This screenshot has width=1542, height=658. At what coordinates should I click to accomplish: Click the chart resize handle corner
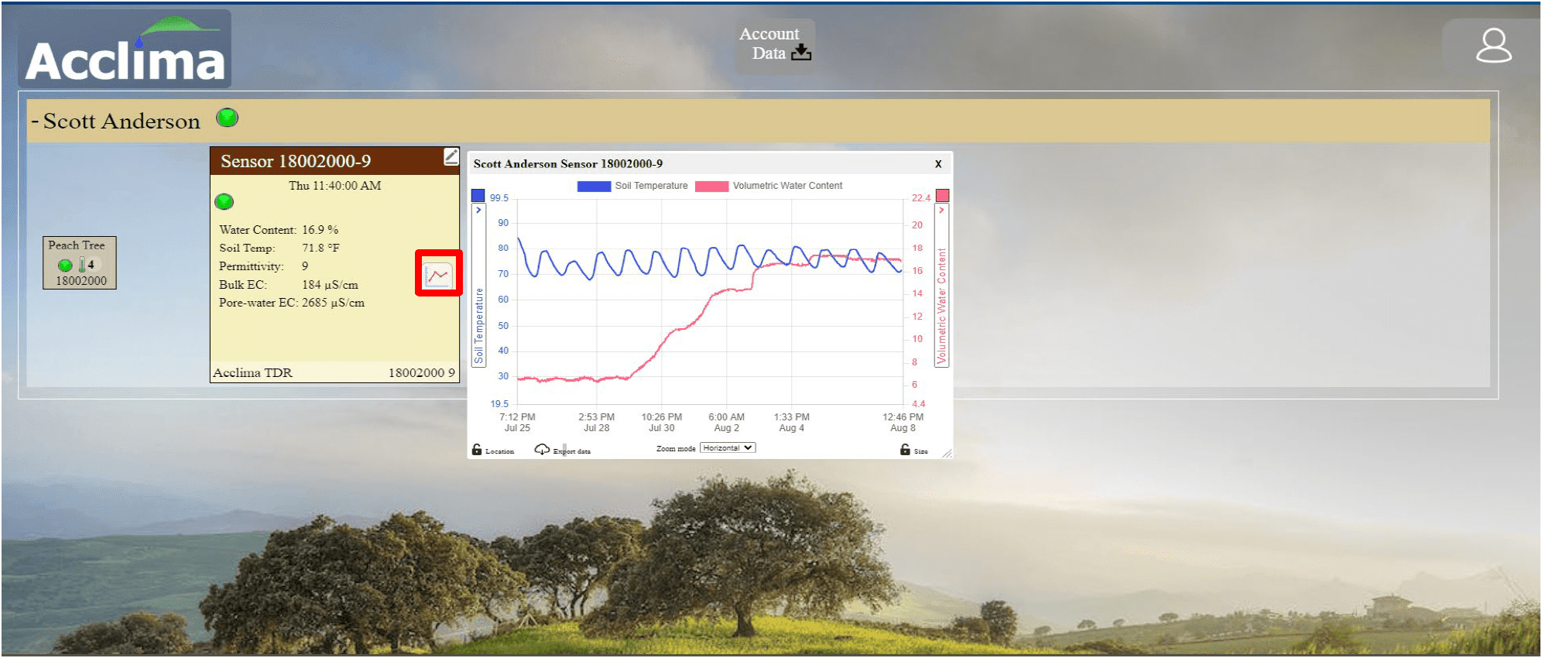[947, 454]
